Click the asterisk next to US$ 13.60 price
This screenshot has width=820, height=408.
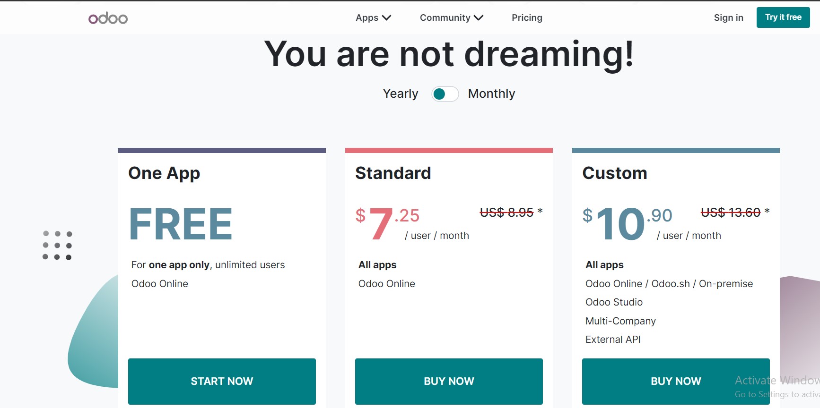(768, 211)
